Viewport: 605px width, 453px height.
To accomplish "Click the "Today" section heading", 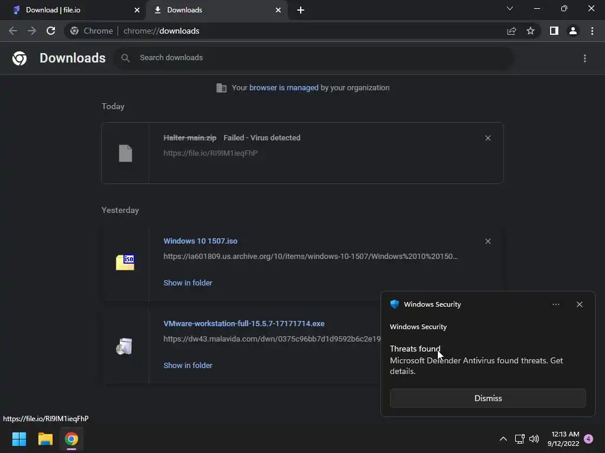I will pyautogui.click(x=113, y=106).
